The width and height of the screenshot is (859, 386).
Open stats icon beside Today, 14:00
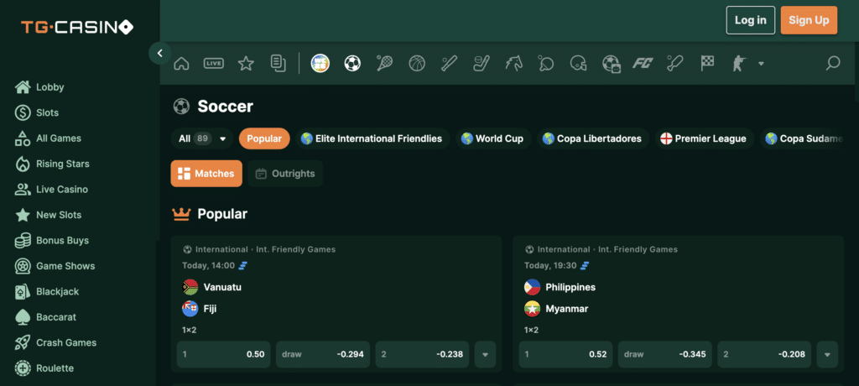tap(243, 266)
